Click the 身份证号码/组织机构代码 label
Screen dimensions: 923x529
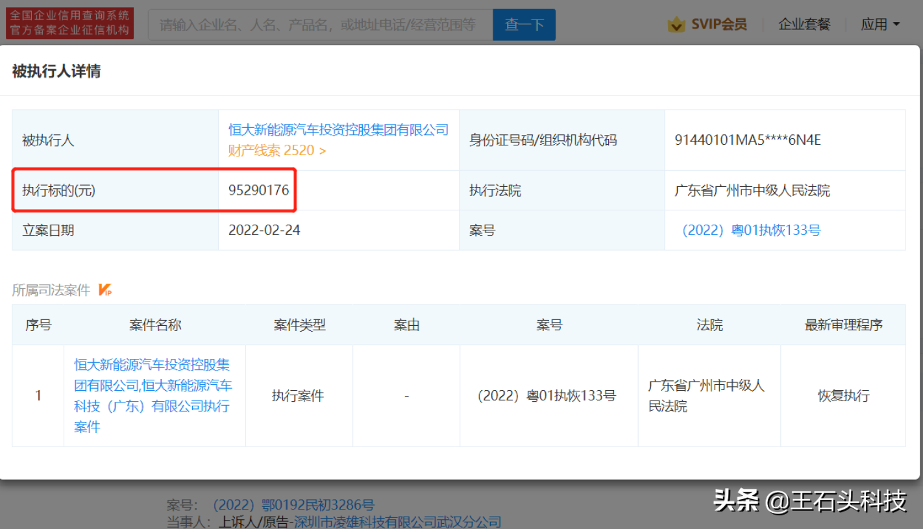tap(543, 140)
